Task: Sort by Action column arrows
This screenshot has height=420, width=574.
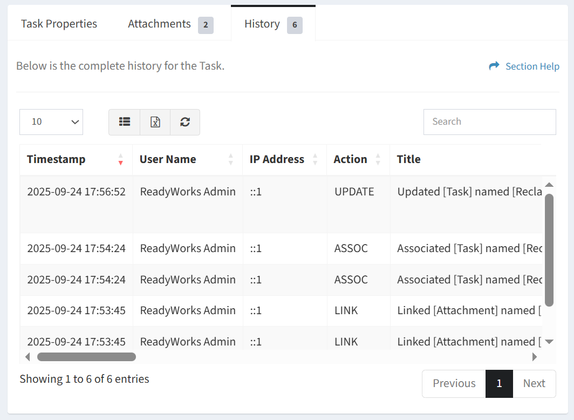Action: coord(378,159)
